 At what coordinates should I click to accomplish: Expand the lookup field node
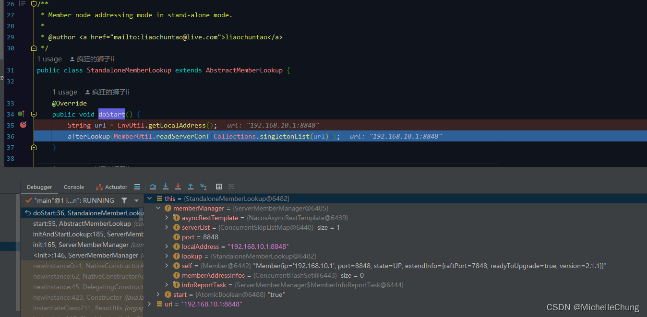(x=167, y=256)
